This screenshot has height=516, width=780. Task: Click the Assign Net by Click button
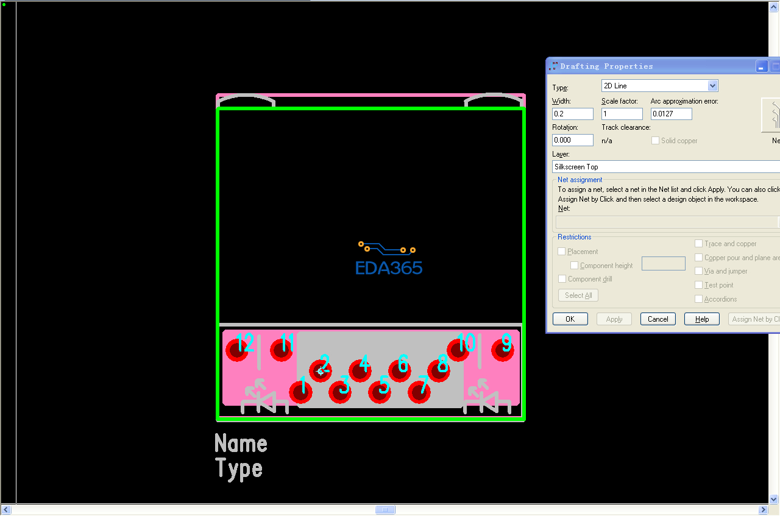pyautogui.click(x=754, y=319)
